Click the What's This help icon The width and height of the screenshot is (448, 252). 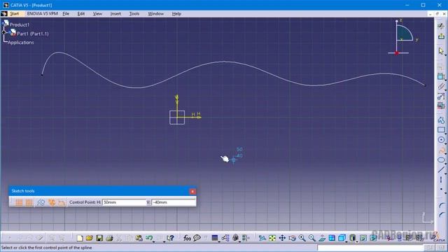coord(170,238)
